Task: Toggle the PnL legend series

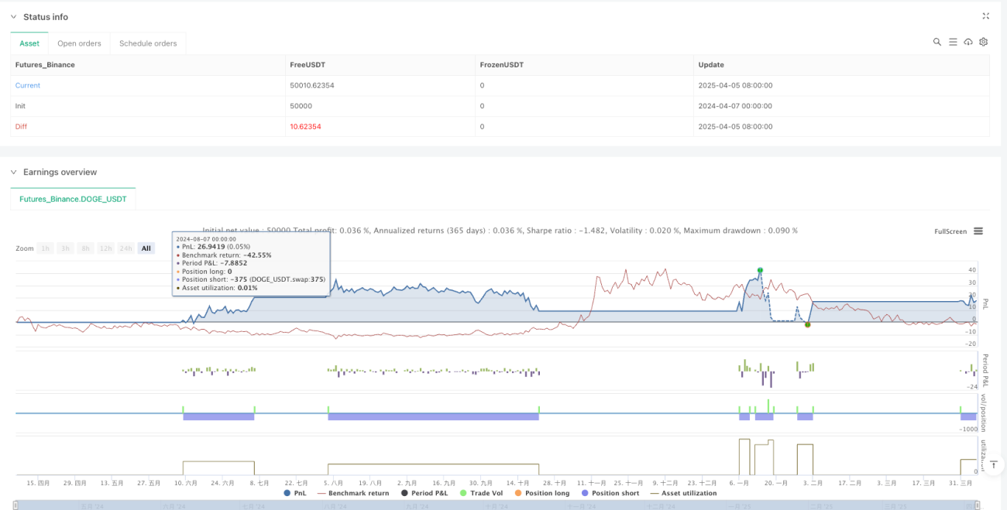Action: tap(297, 493)
